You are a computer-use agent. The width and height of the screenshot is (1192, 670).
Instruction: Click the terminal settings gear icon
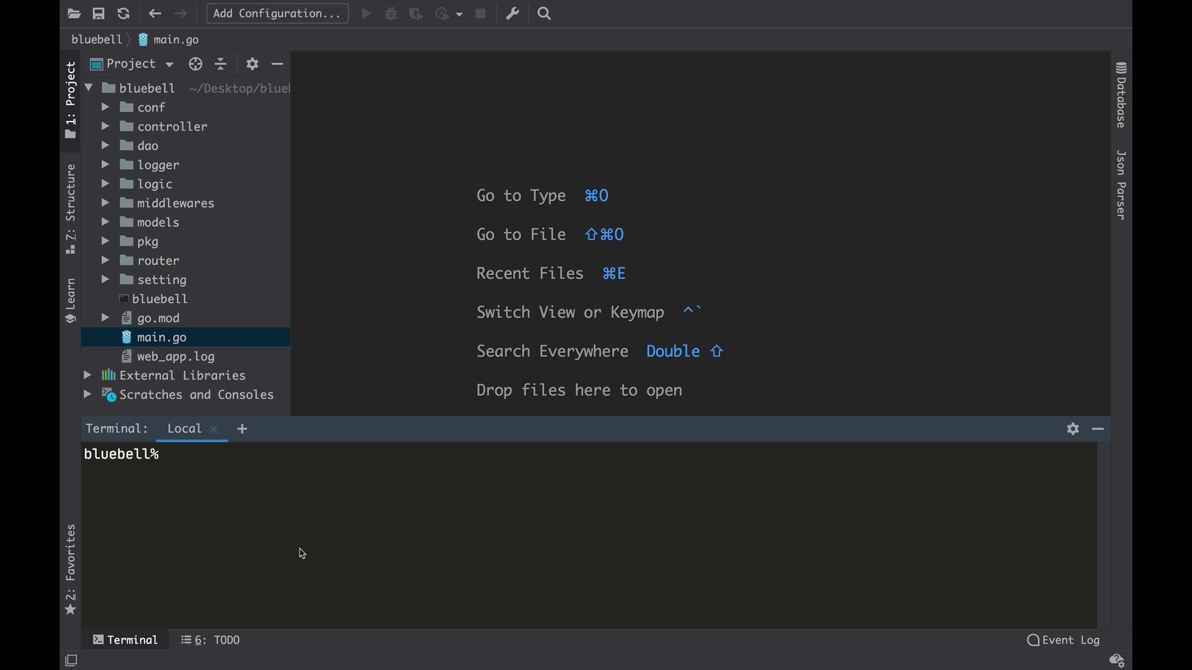(1073, 429)
